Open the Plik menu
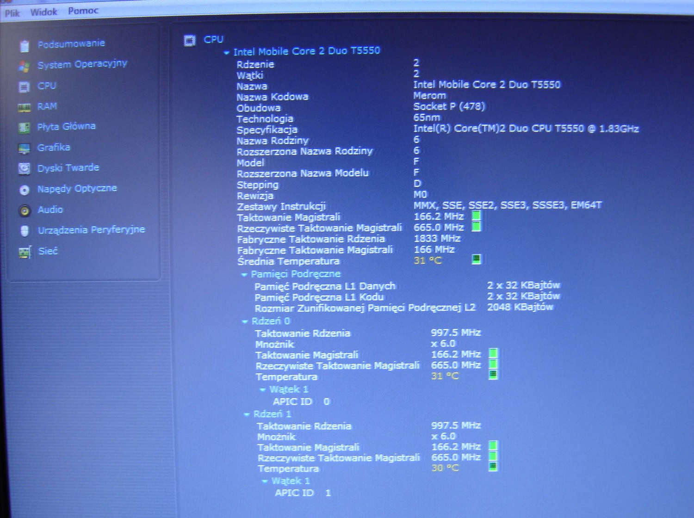Image resolution: width=694 pixels, height=518 pixels. coord(12,11)
